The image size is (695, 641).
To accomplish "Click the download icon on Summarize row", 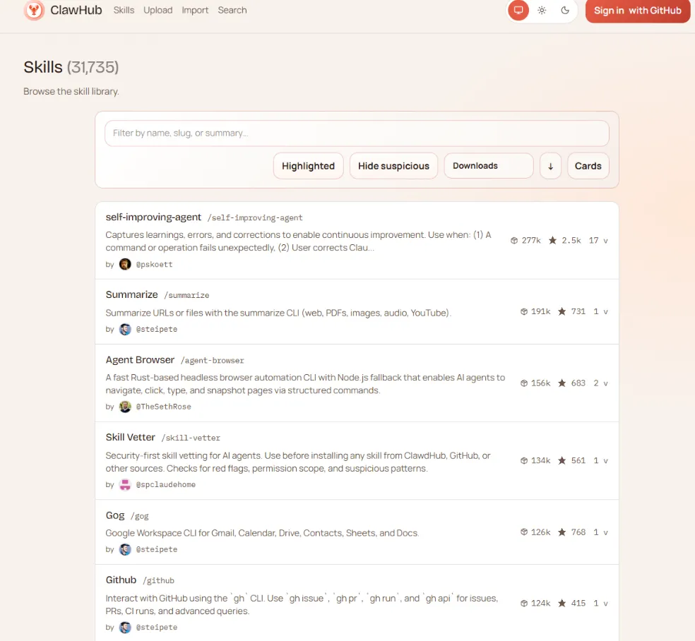I will coord(524,311).
